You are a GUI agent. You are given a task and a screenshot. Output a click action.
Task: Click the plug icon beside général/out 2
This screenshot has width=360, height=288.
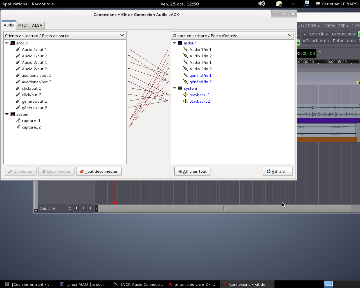coord(18,108)
